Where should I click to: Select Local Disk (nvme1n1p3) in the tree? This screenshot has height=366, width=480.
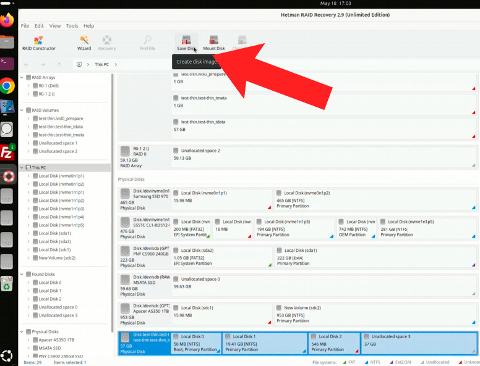tap(61, 209)
